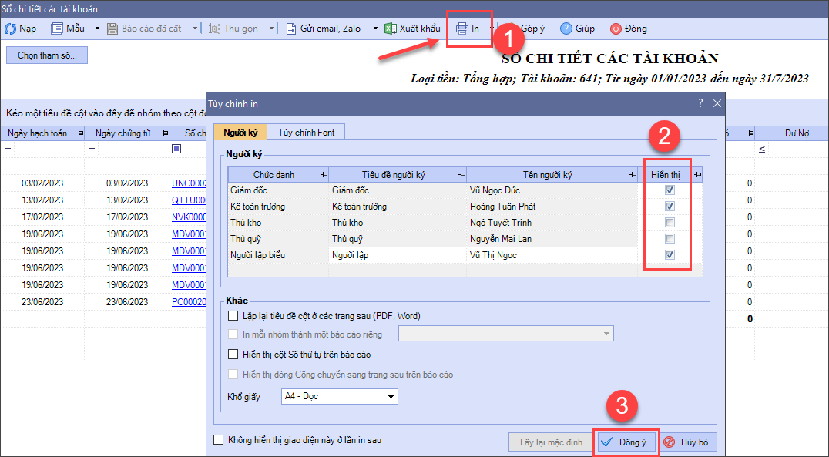Click the Giúp help icon

(566, 29)
